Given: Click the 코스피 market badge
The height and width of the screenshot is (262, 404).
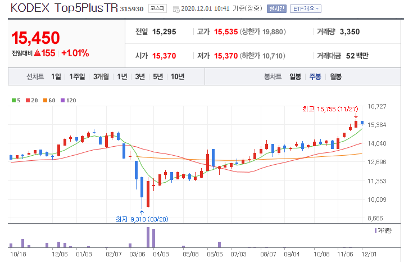Looking at the screenshot, I should [157, 8].
